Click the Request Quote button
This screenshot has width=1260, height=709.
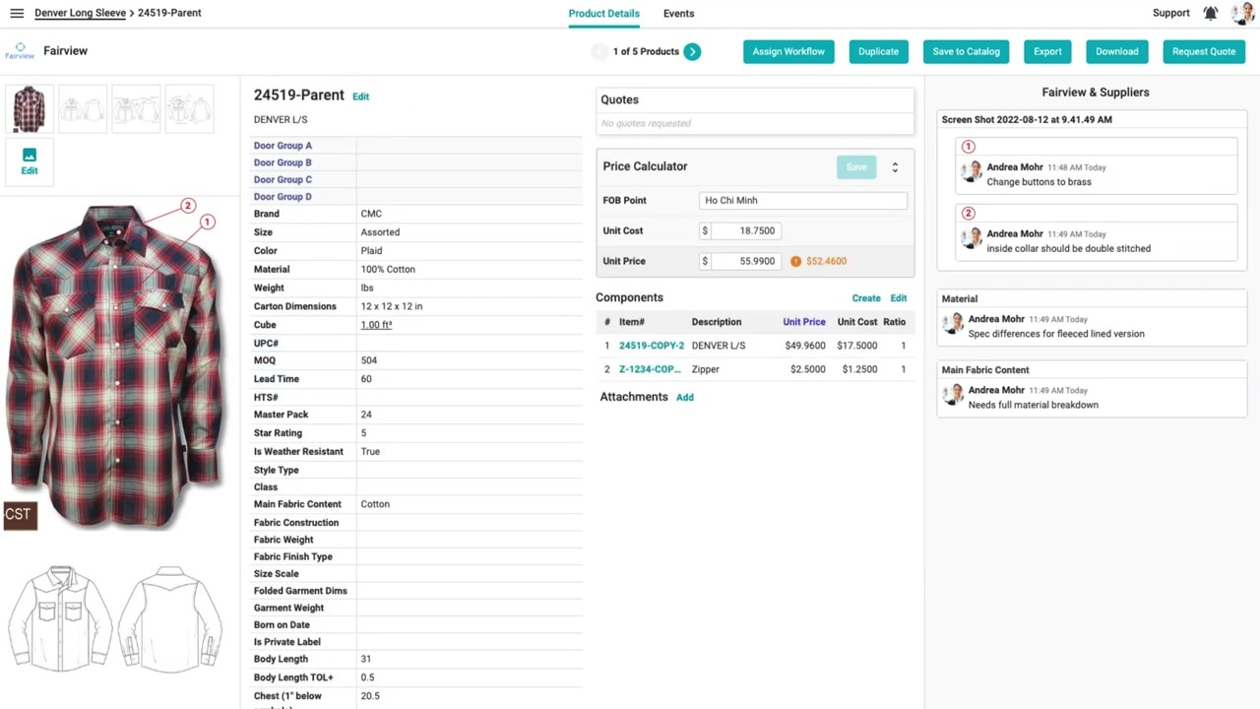click(x=1203, y=52)
